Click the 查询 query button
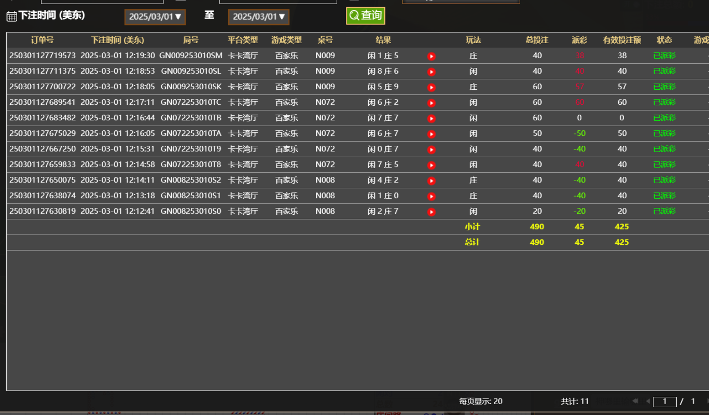 366,16
